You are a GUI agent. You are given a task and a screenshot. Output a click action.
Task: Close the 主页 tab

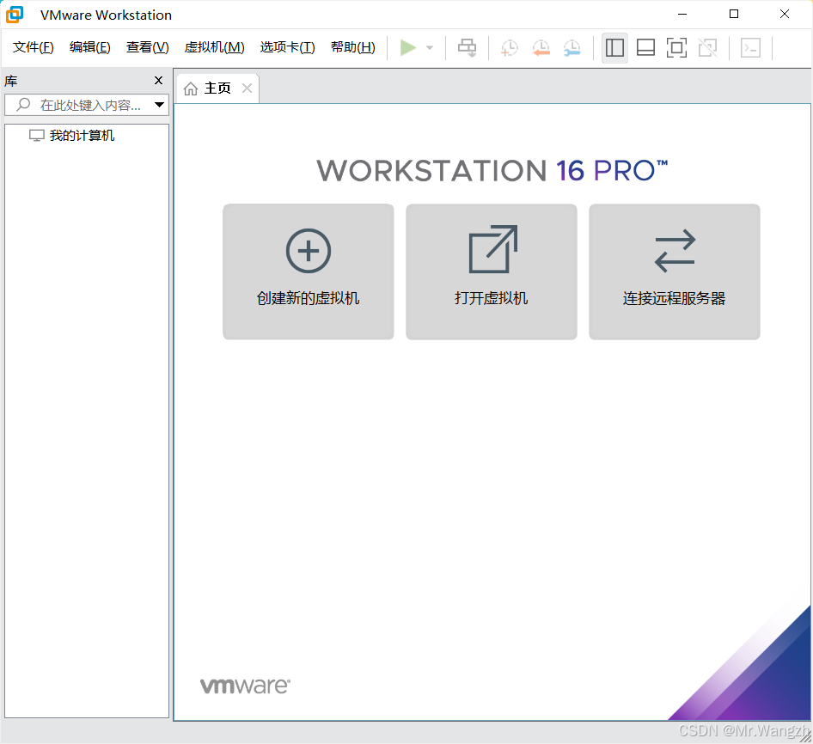(248, 88)
